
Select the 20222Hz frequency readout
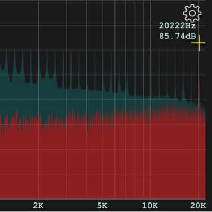pos(177,26)
